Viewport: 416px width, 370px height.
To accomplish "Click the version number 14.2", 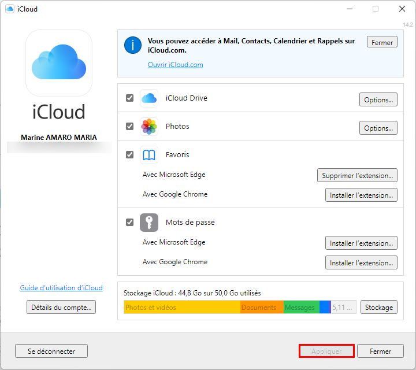I will [x=408, y=25].
